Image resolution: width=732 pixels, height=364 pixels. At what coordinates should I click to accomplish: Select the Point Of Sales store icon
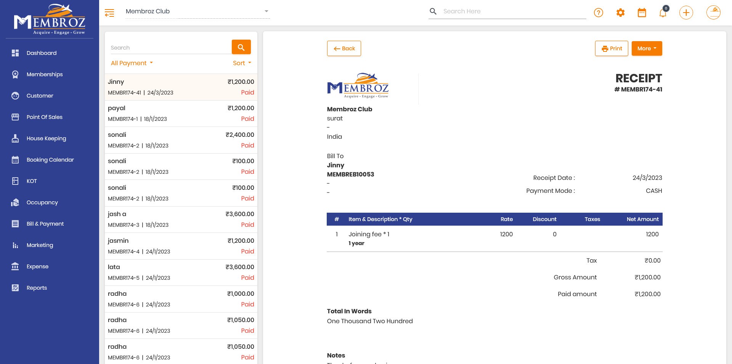[15, 117]
